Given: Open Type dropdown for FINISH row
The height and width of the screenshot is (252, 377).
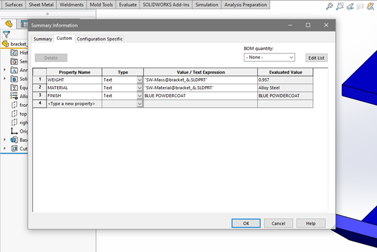Looking at the screenshot, I should tap(140, 96).
